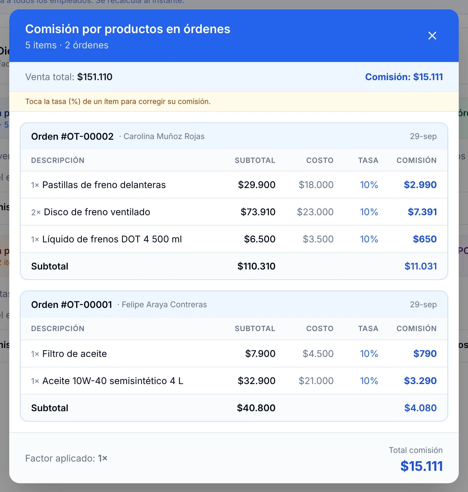Click the Pastillas de freno delanteras description

(104, 185)
